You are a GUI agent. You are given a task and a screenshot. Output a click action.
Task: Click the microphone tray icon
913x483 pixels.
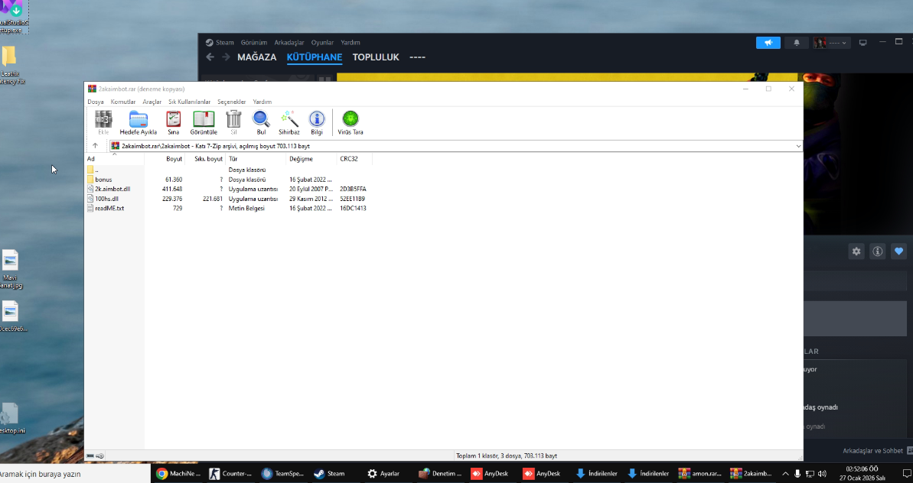click(x=797, y=474)
